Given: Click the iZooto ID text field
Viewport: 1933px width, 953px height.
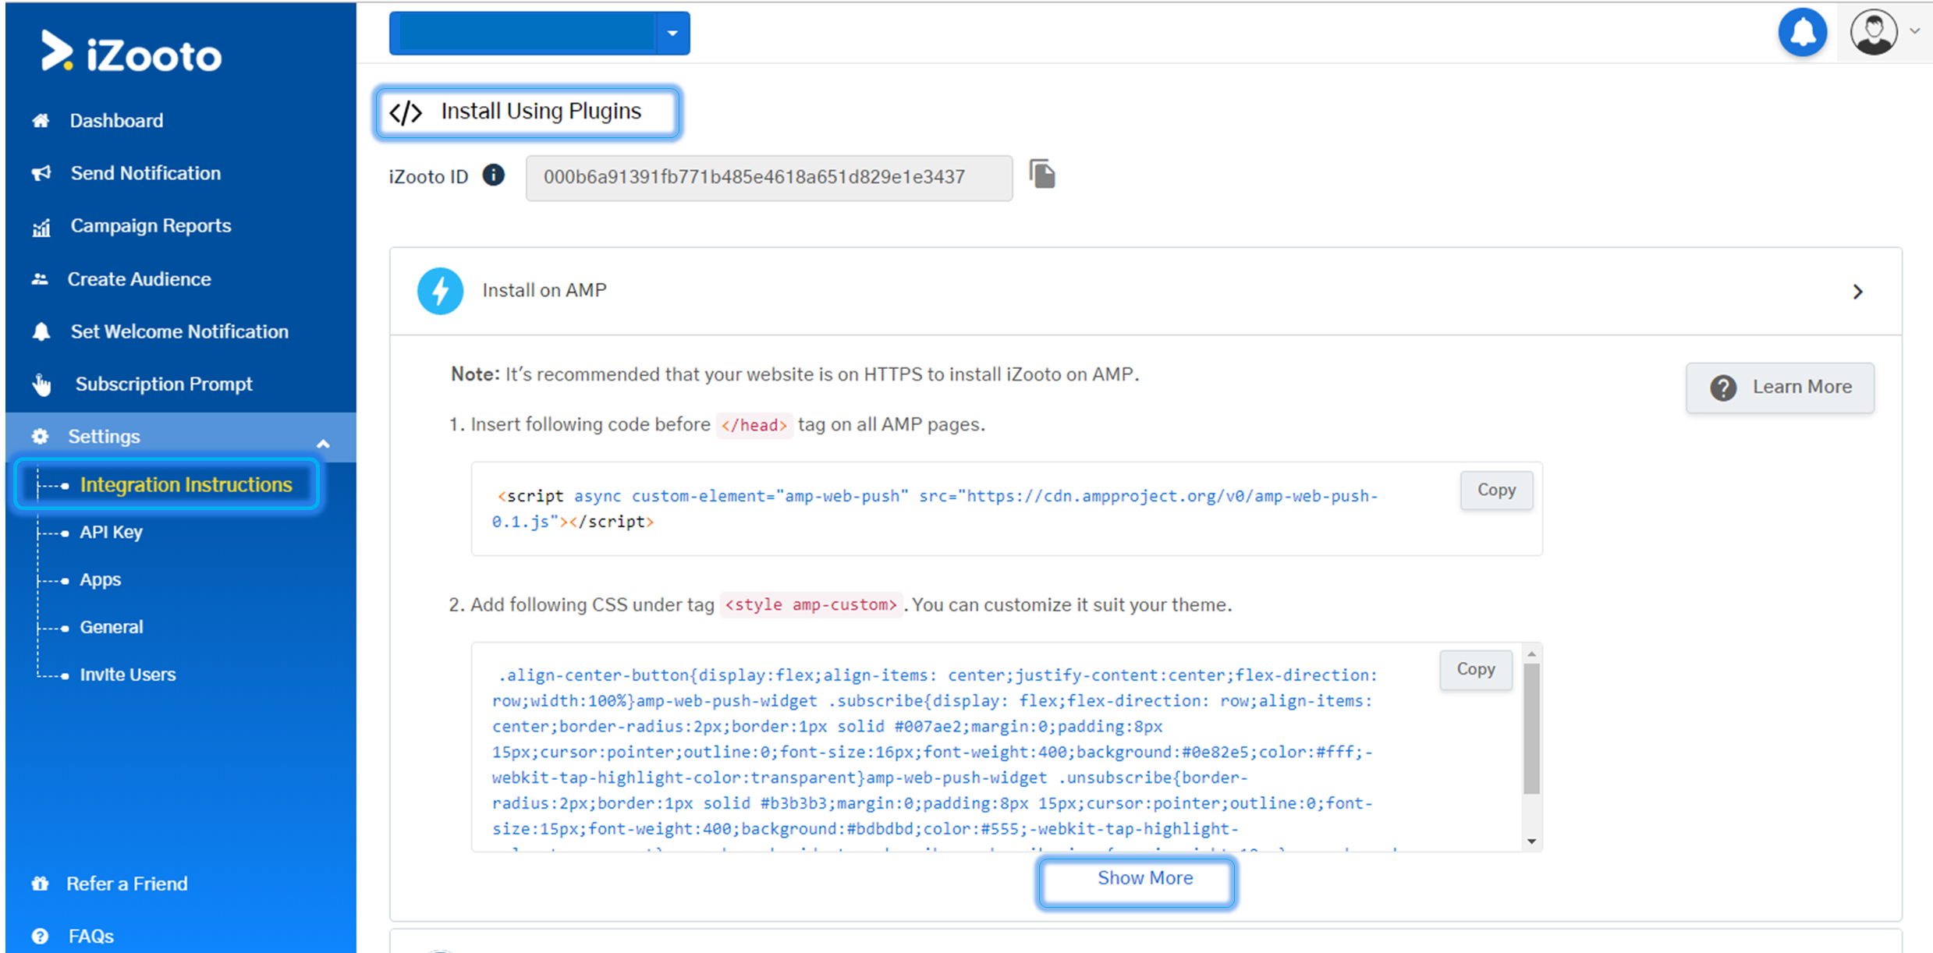Looking at the screenshot, I should (768, 178).
